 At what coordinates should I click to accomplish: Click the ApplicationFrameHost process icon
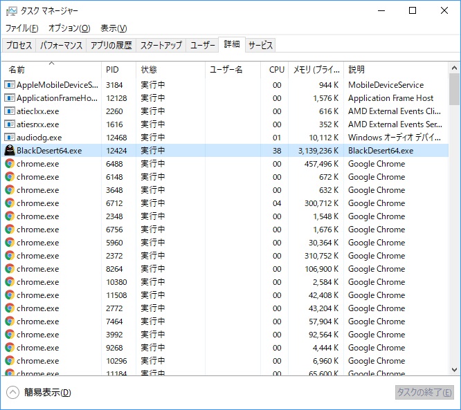10,97
